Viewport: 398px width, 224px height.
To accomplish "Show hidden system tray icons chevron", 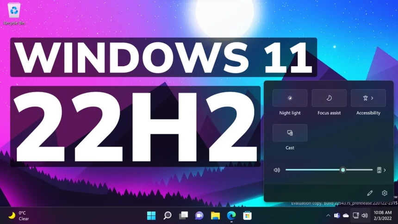I will click(x=328, y=216).
